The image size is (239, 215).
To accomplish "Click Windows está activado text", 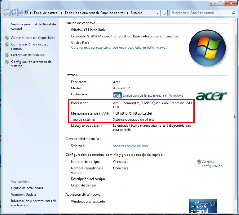I will [x=88, y=202].
